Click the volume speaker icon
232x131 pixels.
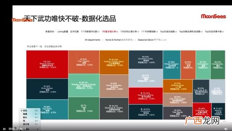click(x=225, y=129)
